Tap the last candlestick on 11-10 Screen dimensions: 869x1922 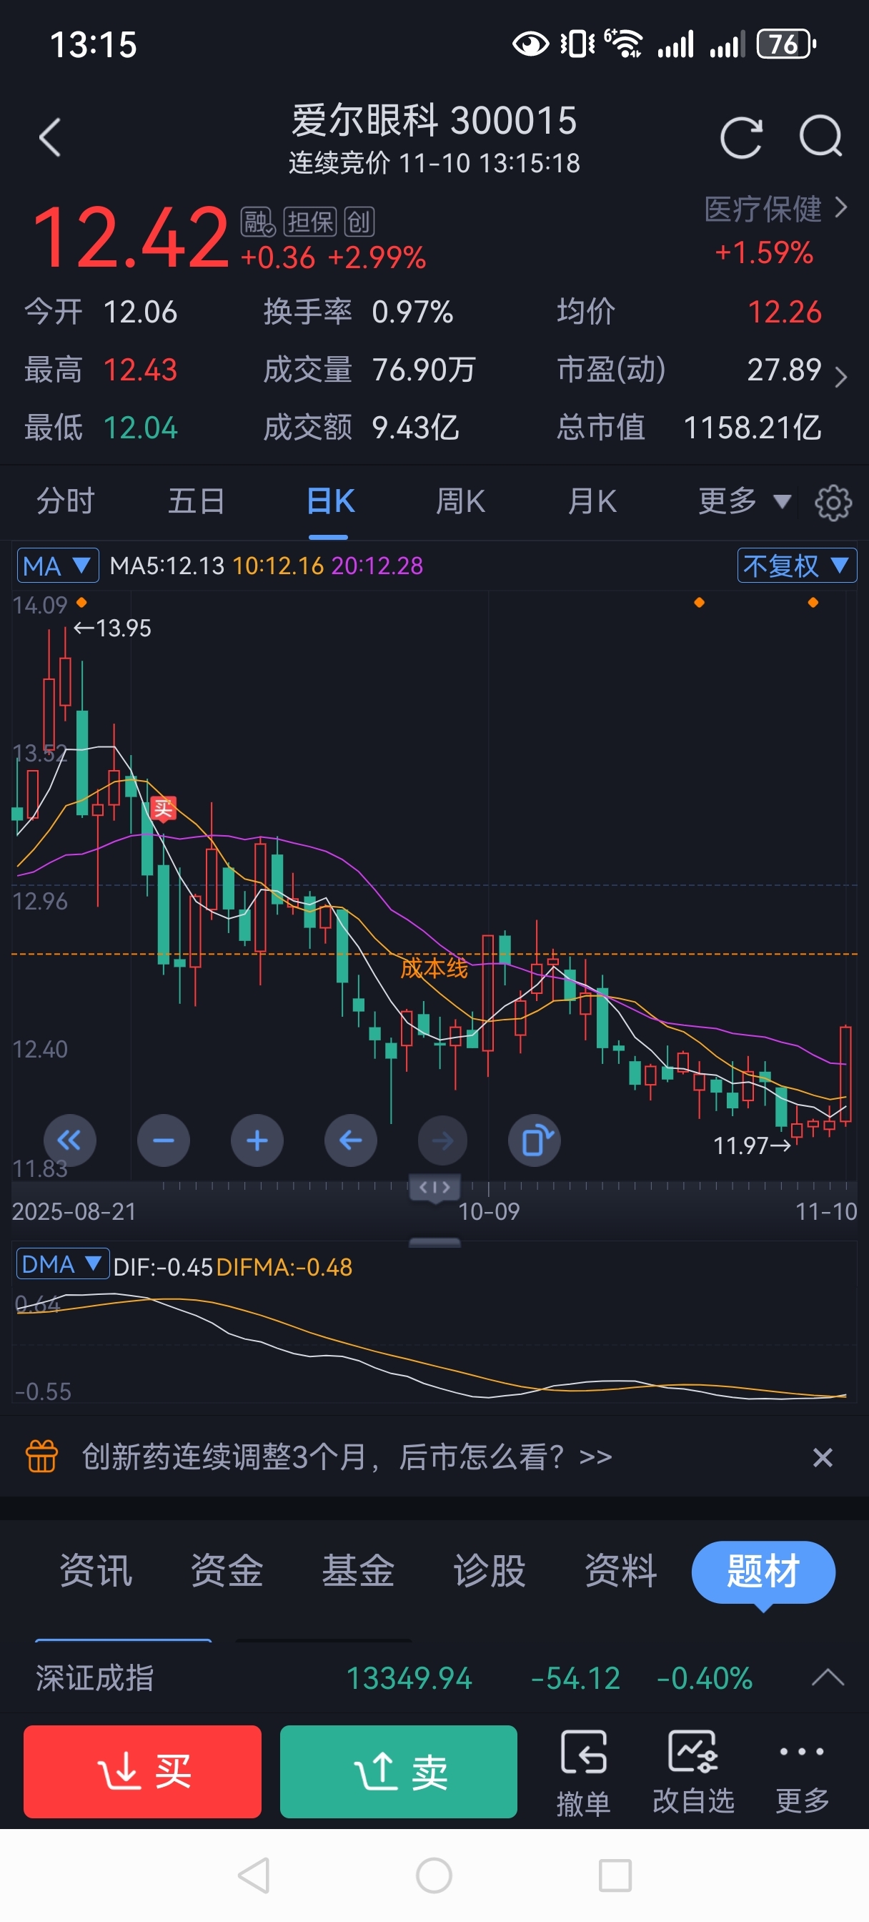click(845, 1075)
